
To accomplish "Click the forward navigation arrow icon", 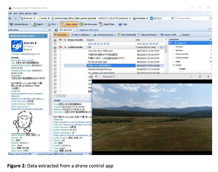I will [x=15, y=18].
